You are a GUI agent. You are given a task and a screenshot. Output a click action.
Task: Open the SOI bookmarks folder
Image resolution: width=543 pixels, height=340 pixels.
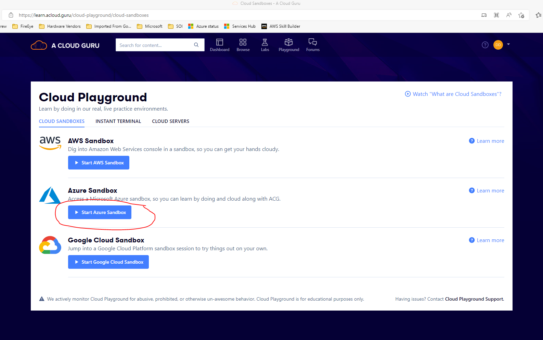[176, 26]
